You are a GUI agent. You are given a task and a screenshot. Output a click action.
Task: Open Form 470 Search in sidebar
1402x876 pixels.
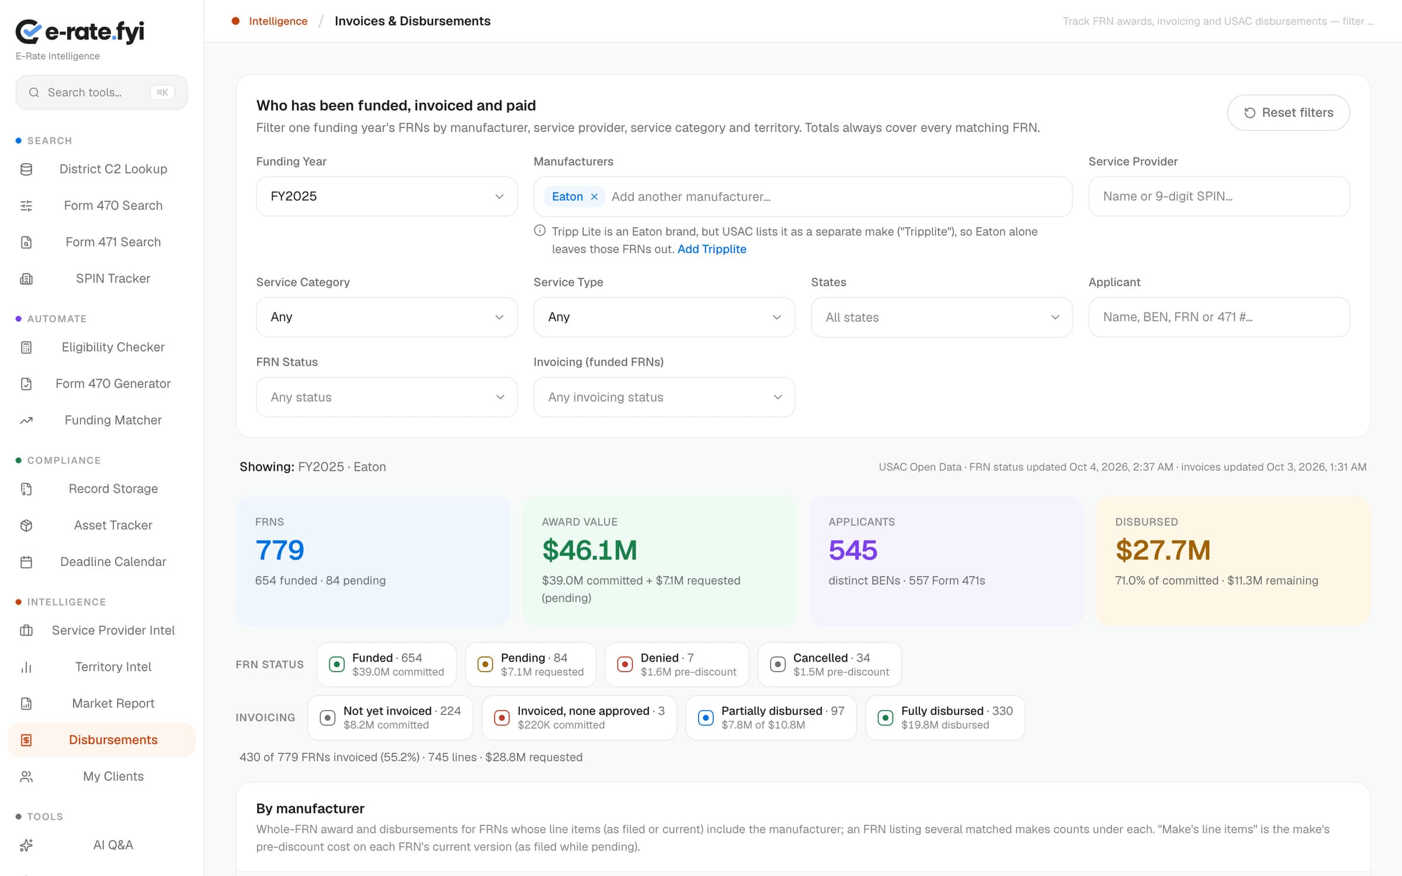coord(102,206)
